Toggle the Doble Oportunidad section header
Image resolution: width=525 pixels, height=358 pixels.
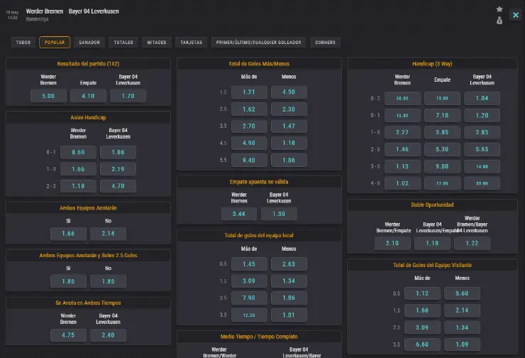432,205
